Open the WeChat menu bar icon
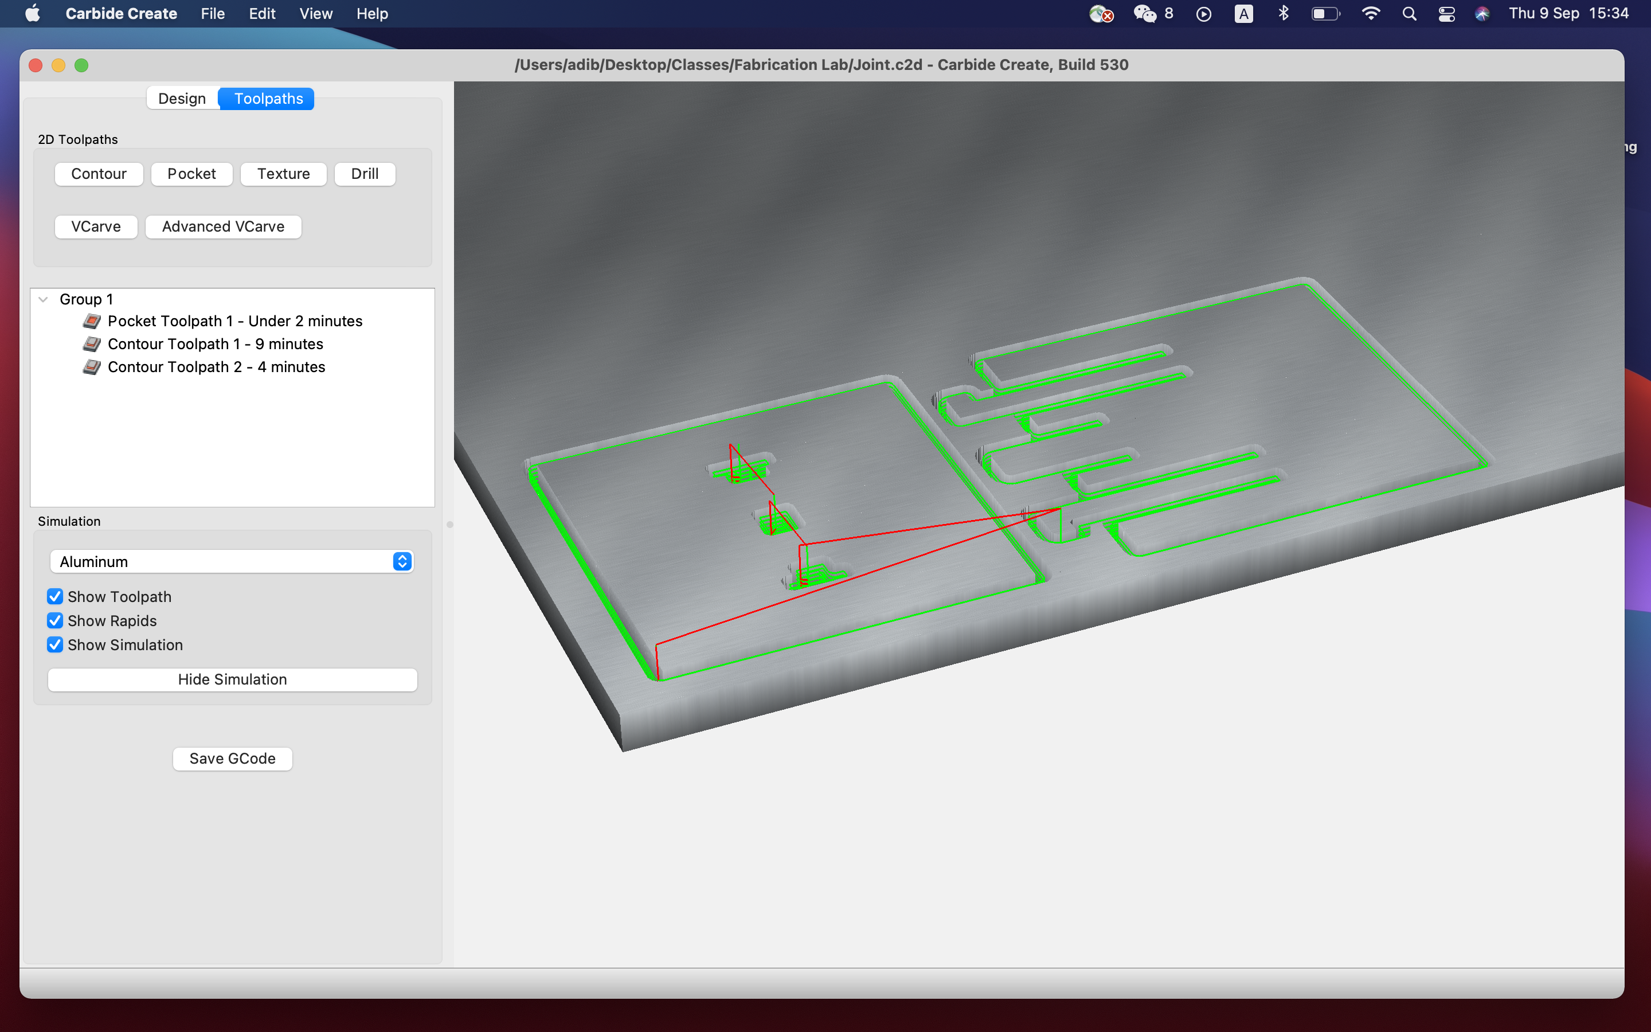 pyautogui.click(x=1145, y=14)
